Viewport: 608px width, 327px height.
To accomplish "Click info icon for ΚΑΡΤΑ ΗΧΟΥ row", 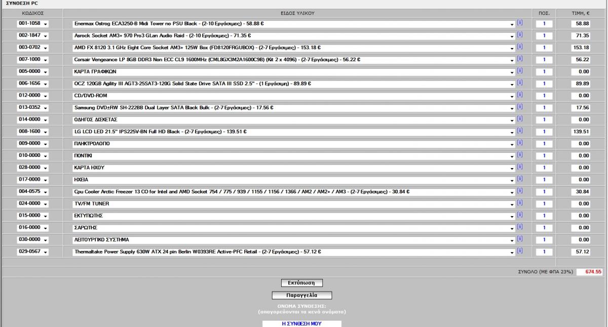I will tap(519, 167).
